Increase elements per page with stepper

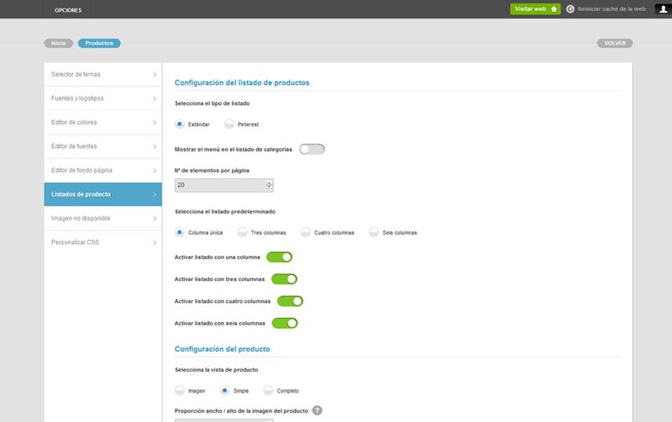(x=269, y=182)
